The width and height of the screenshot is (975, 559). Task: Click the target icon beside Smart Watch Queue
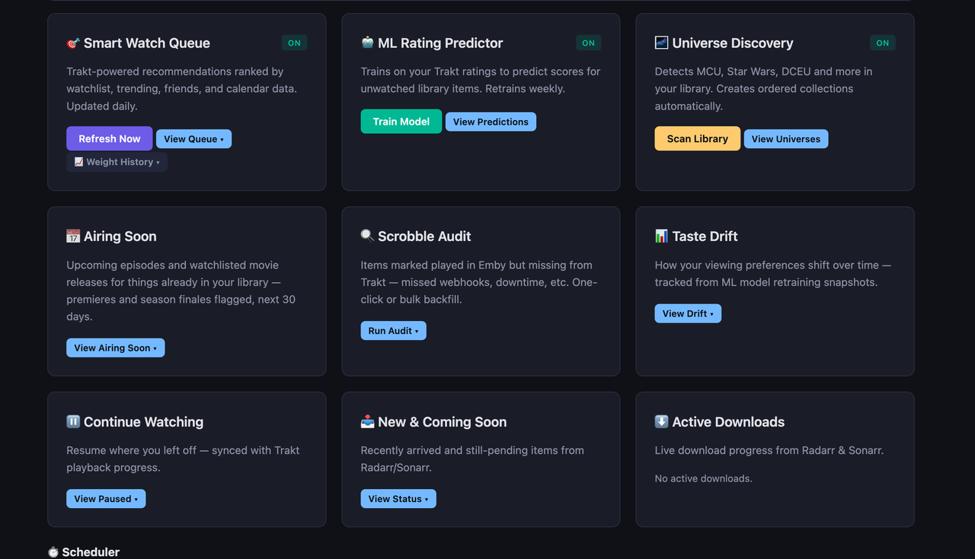[x=73, y=43]
